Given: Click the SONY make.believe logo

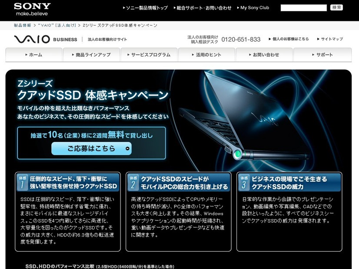Looking at the screenshot, I should click(x=32, y=9).
